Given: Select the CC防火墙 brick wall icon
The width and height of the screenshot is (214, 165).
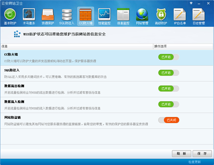Looking at the screenshot, I should 86,17.
